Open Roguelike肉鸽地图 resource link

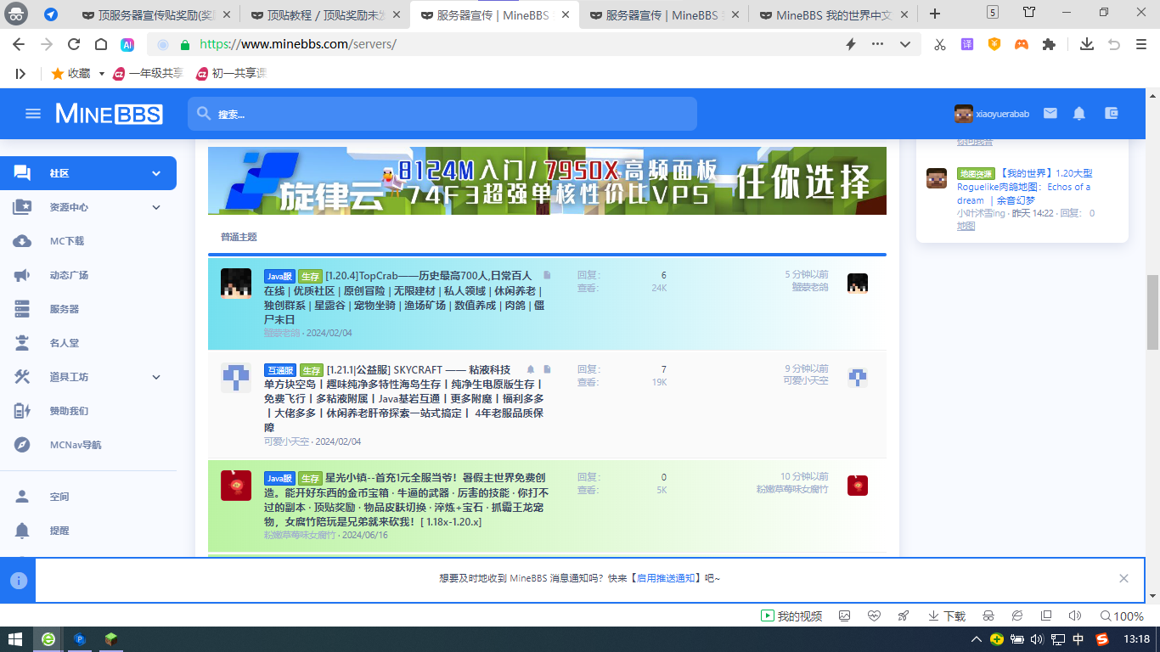1026,187
